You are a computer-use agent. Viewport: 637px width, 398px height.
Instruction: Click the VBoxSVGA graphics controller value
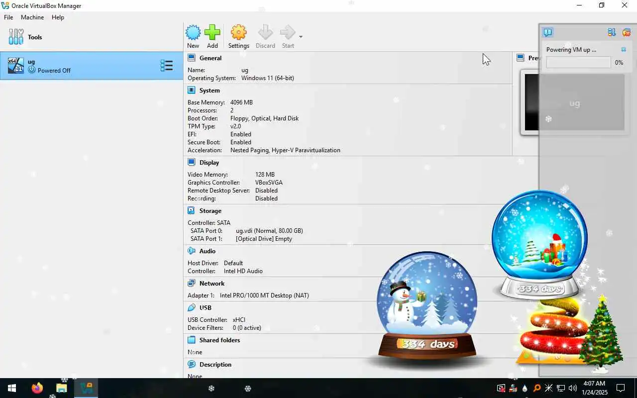[x=269, y=183]
